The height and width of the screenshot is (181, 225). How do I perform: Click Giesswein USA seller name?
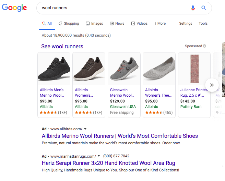click(123, 107)
